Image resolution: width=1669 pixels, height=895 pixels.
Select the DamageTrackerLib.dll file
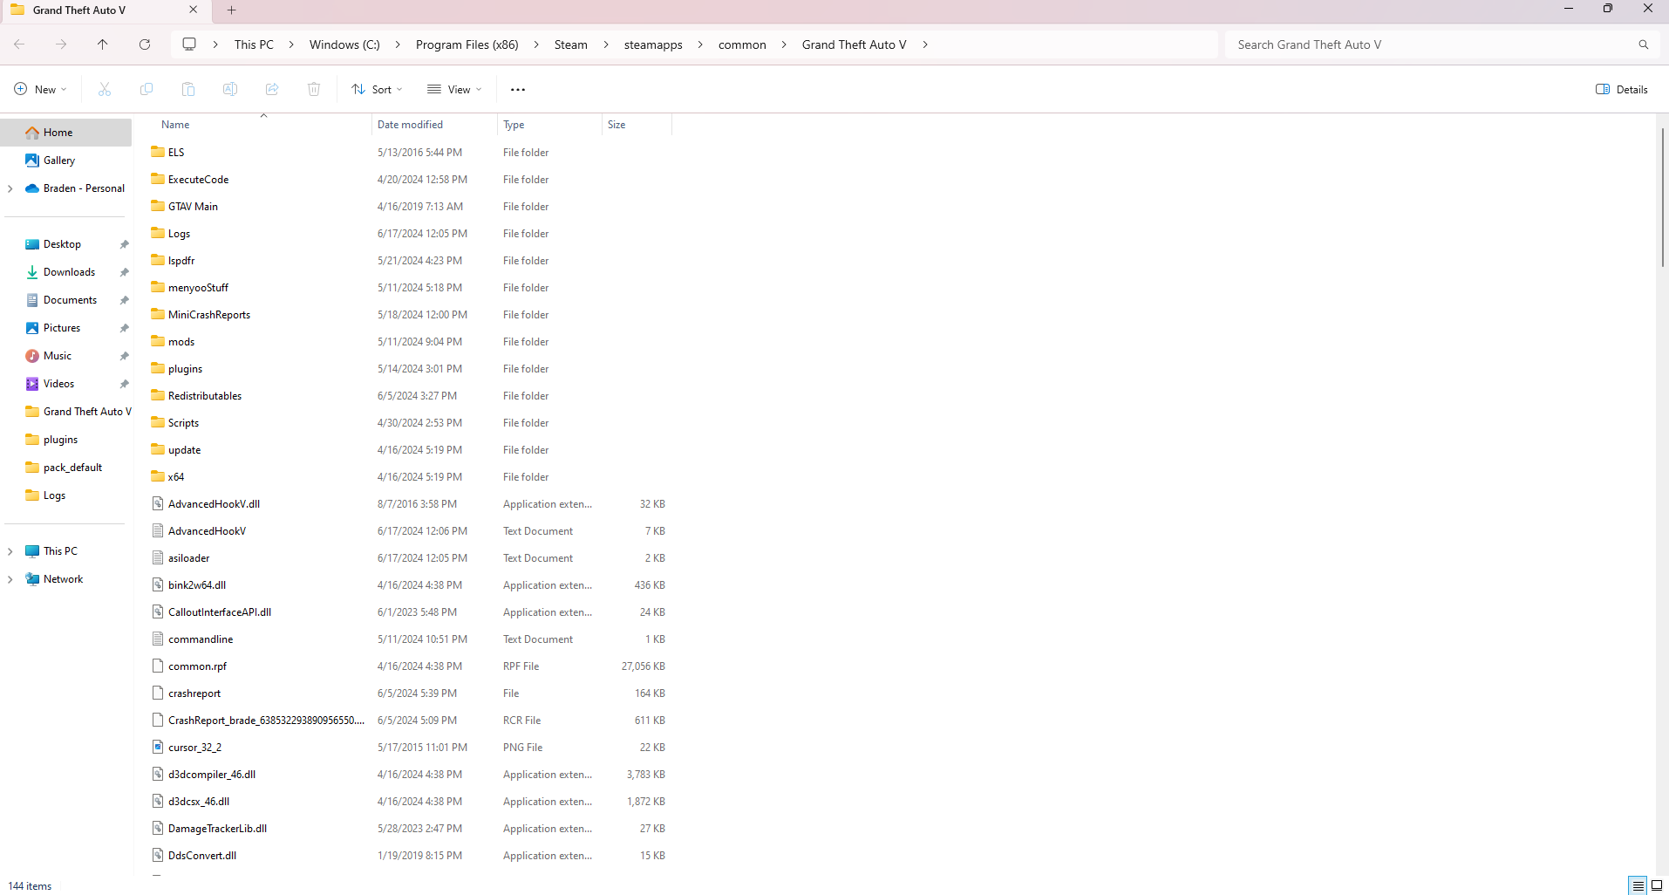click(217, 828)
